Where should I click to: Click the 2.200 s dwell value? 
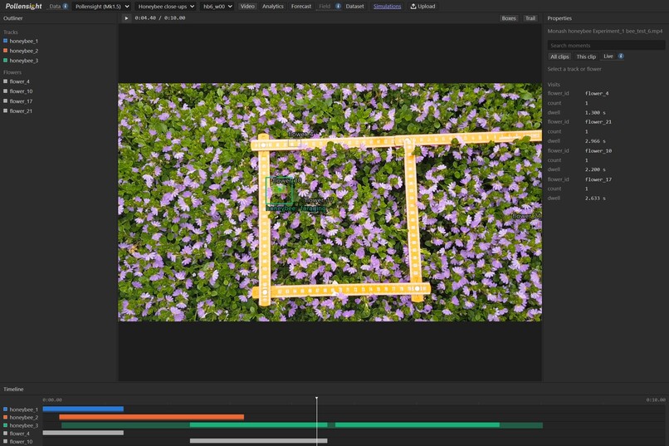595,170
